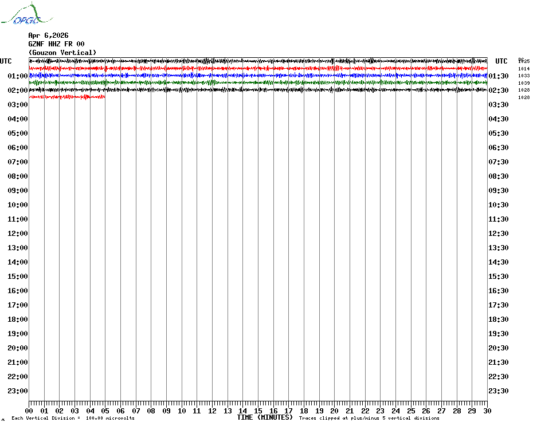Click minute label '18' on the bottom axis
Viewport: 533px width, 426px height.
click(x=304, y=411)
